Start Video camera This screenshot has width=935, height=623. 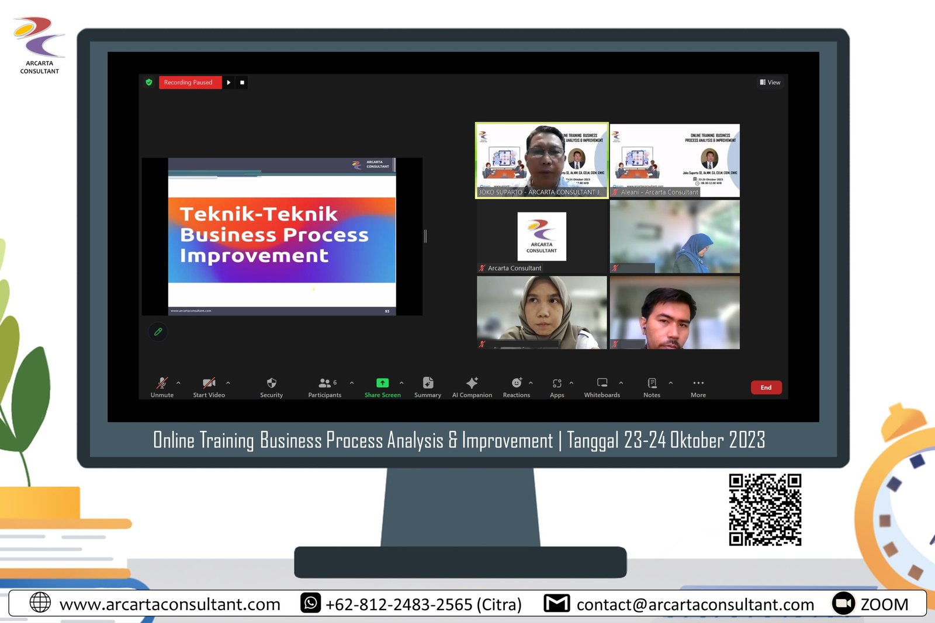pyautogui.click(x=209, y=384)
